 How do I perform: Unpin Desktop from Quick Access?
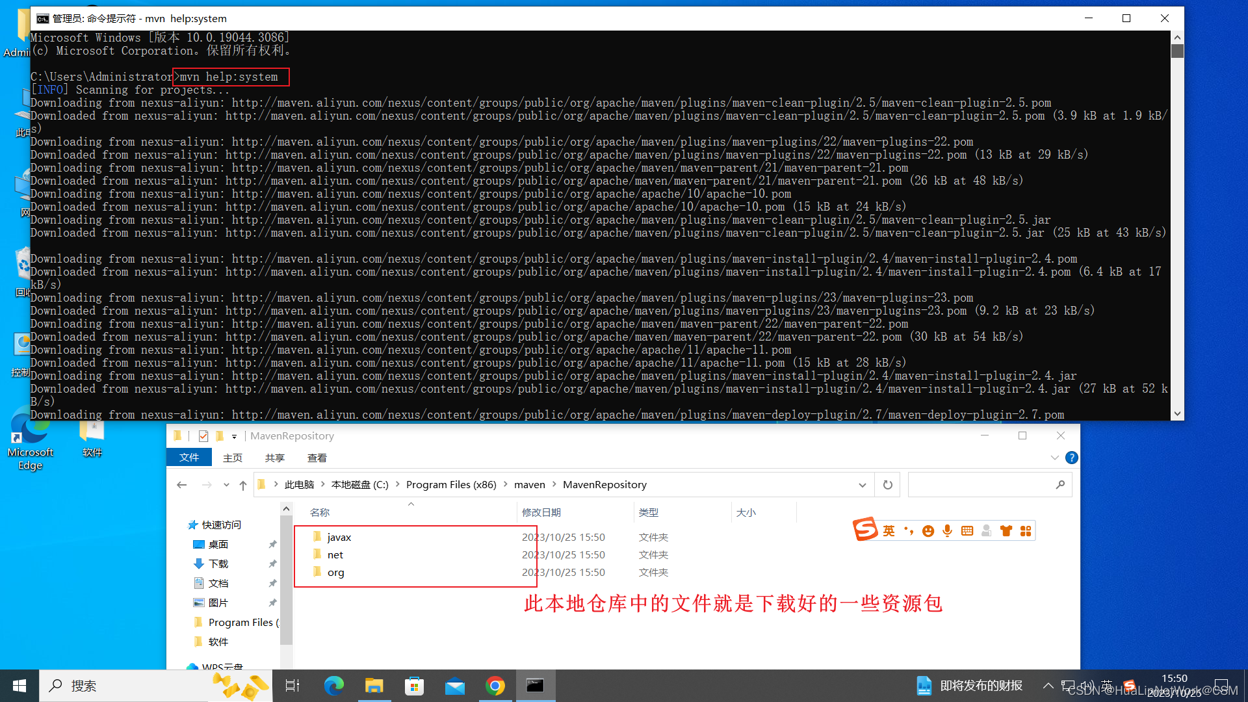pos(272,544)
